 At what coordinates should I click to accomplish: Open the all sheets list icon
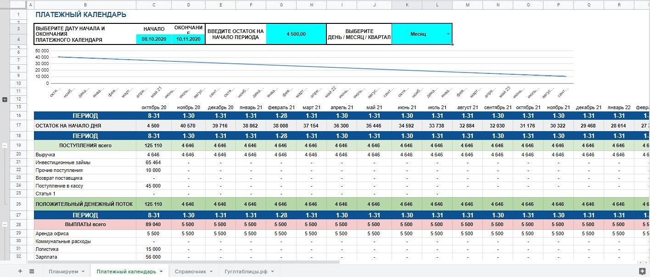[x=32, y=271]
